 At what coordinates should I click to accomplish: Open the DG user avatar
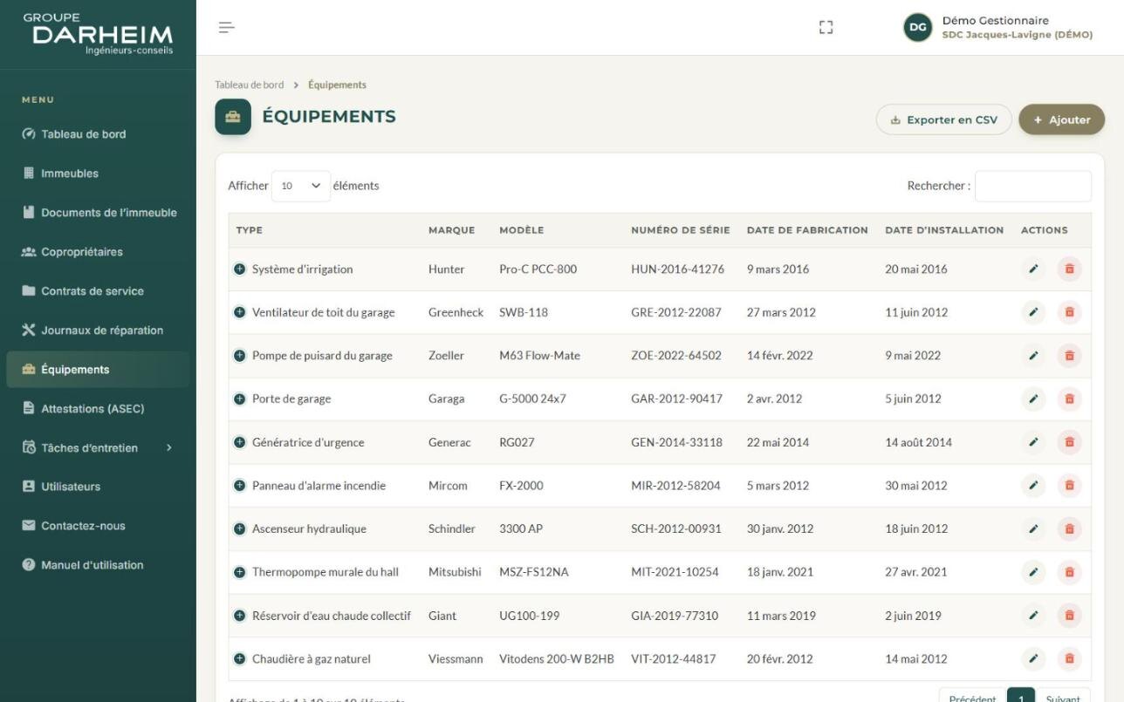(x=918, y=28)
